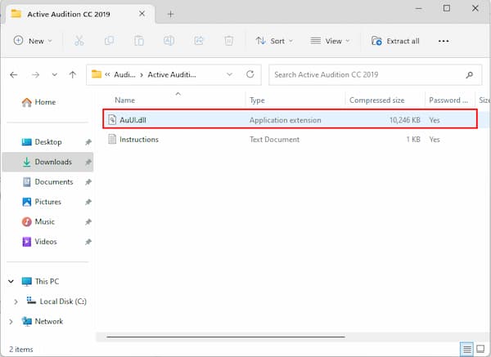Viewport: 491px width, 357px height.
Task: Click the search magnifier icon
Action: [469, 74]
